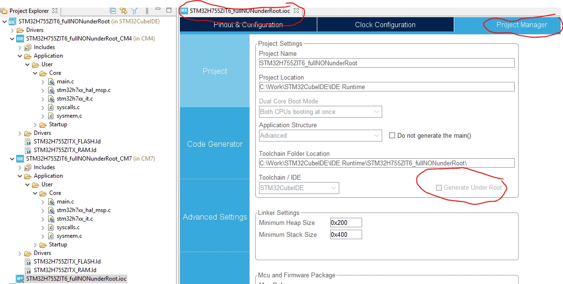Collapse the root STM32H755ZIT6_fullNONunderRoot project
The height and width of the screenshot is (284, 563).
coord(4,21)
